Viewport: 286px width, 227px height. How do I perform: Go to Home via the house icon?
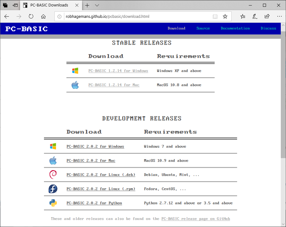pos(43,16)
